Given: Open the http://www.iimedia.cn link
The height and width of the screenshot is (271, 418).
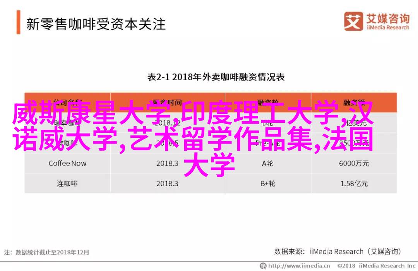Looking at the screenshot, I should pos(299,266).
